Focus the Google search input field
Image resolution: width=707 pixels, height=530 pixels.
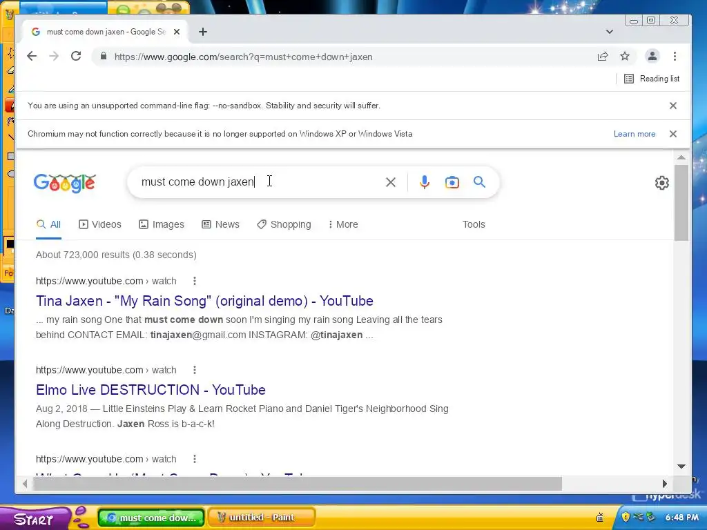tap(260, 182)
